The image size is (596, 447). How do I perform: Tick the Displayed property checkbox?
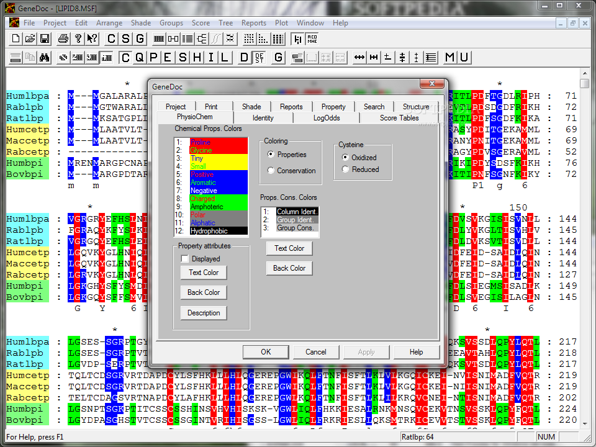pos(185,259)
